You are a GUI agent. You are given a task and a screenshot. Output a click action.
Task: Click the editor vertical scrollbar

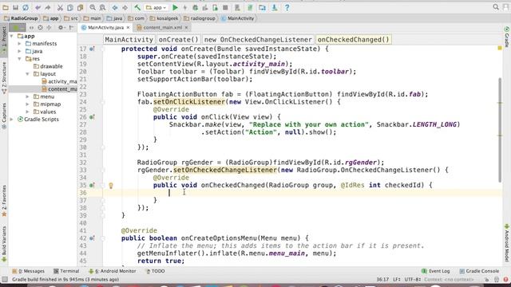coord(500,130)
